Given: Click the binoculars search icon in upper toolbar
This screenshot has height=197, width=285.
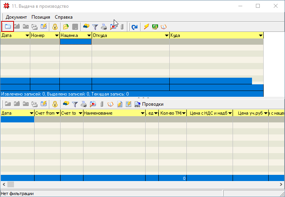Looking at the screenshot, I should (86, 27).
